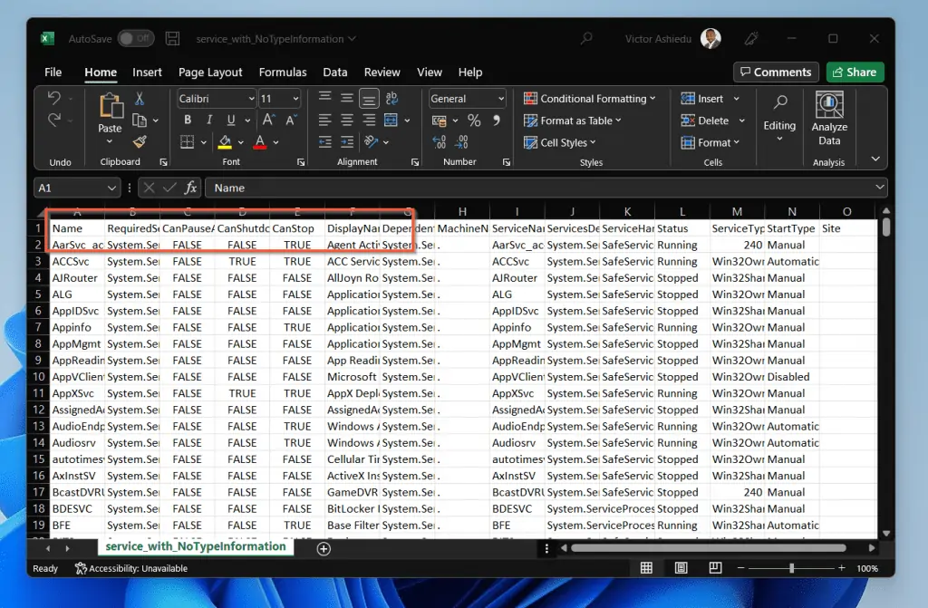Open the Calibri font name dropdown
Viewport: 928px width, 608px height.
tap(251, 99)
